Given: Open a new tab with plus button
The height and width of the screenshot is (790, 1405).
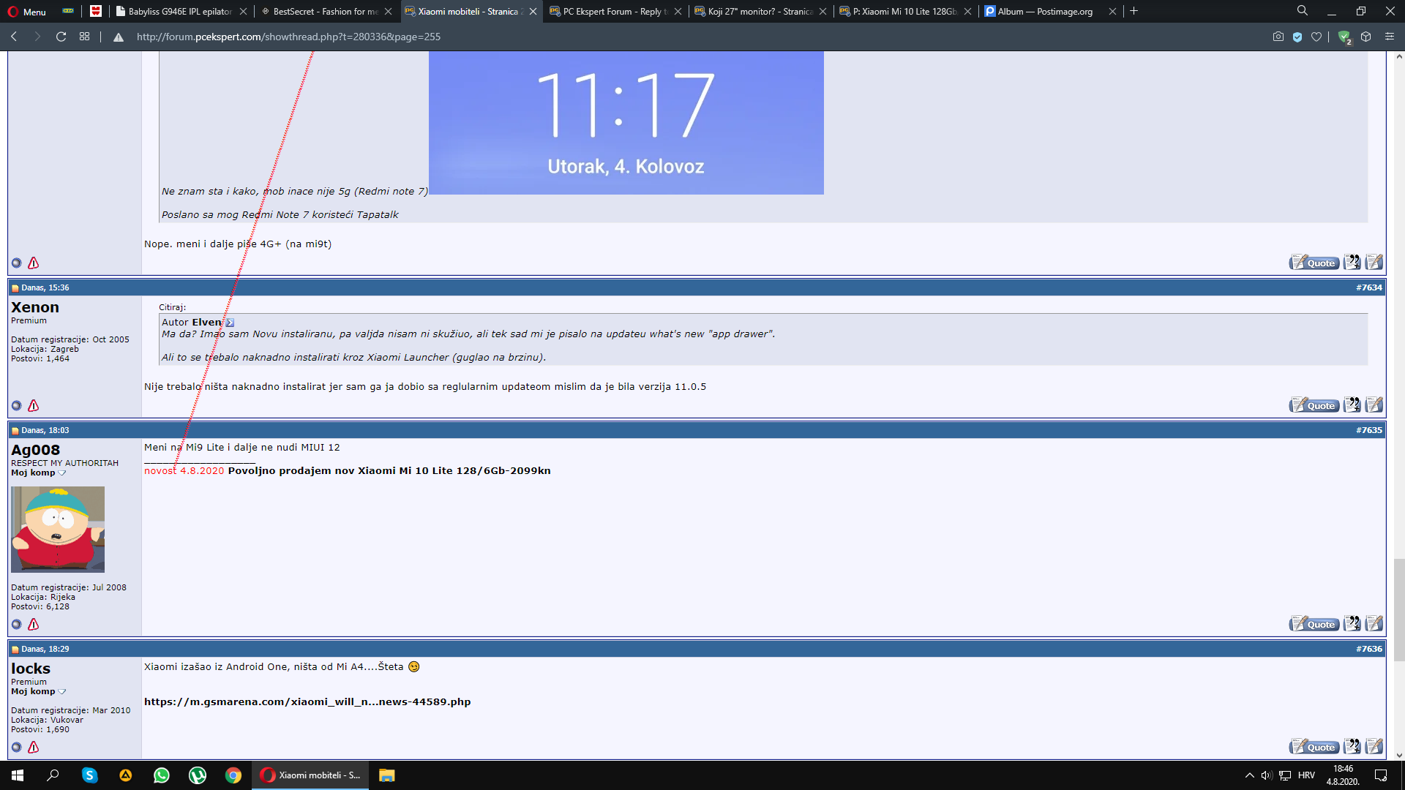Looking at the screenshot, I should (1134, 11).
